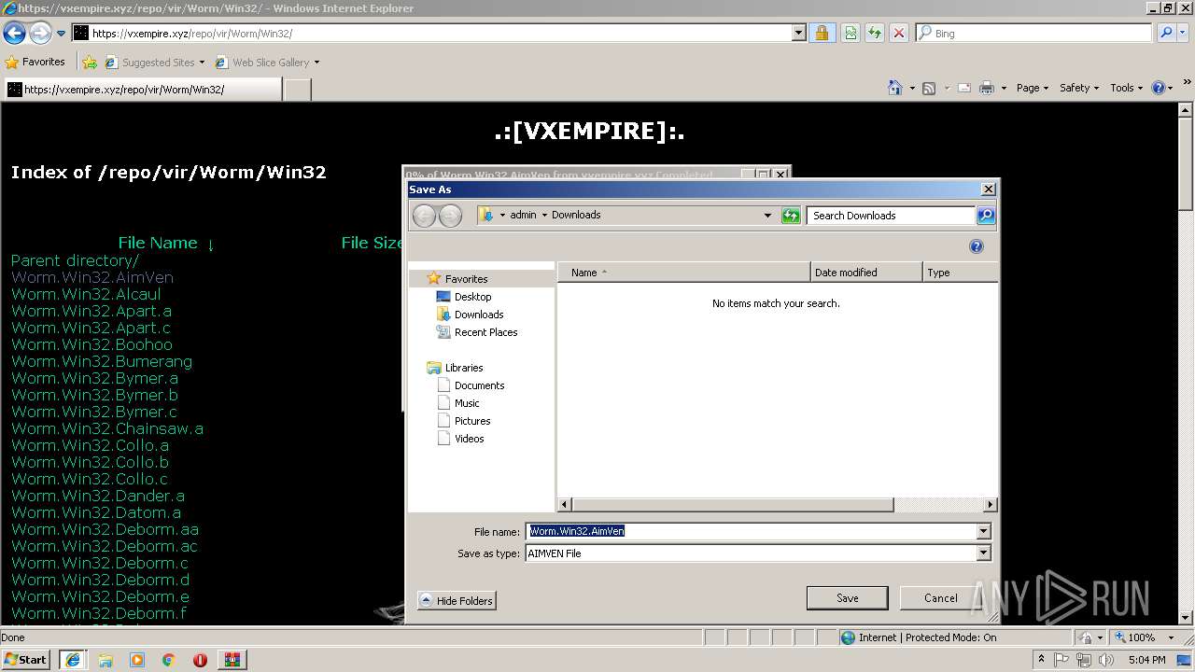Click the Save As dialog back arrow
1195x672 pixels.
pos(424,216)
